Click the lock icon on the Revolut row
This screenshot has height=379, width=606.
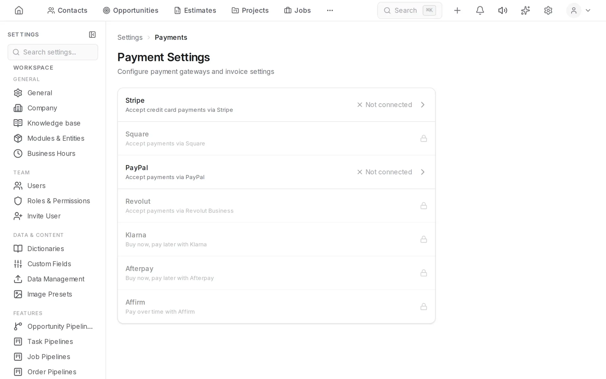[x=424, y=206]
